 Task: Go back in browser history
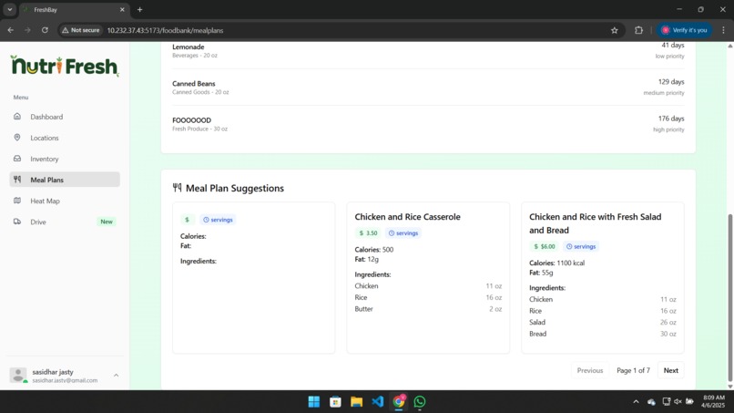pyautogui.click(x=10, y=30)
